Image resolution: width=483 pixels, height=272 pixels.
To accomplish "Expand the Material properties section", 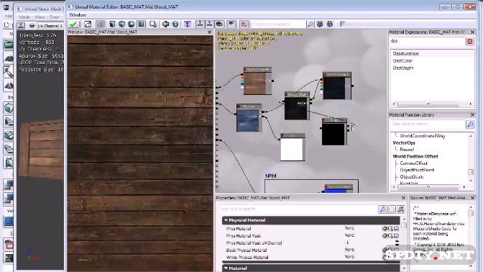I will point(226,268).
